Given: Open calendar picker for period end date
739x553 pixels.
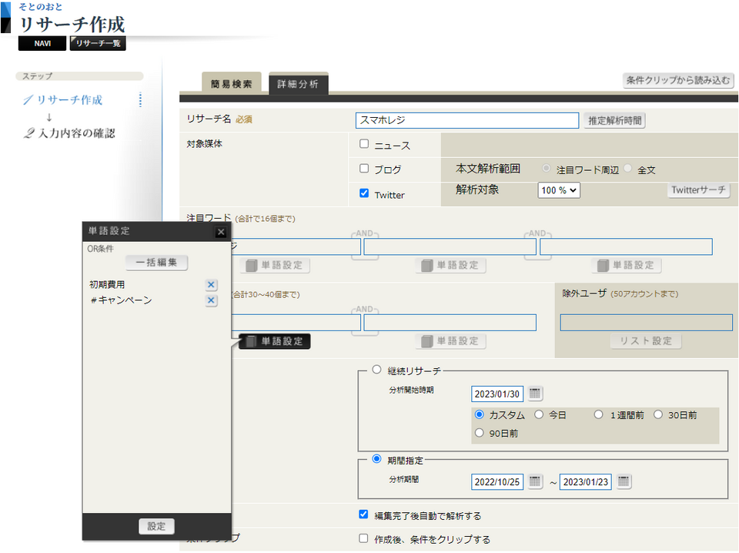Looking at the screenshot, I should coord(624,481).
